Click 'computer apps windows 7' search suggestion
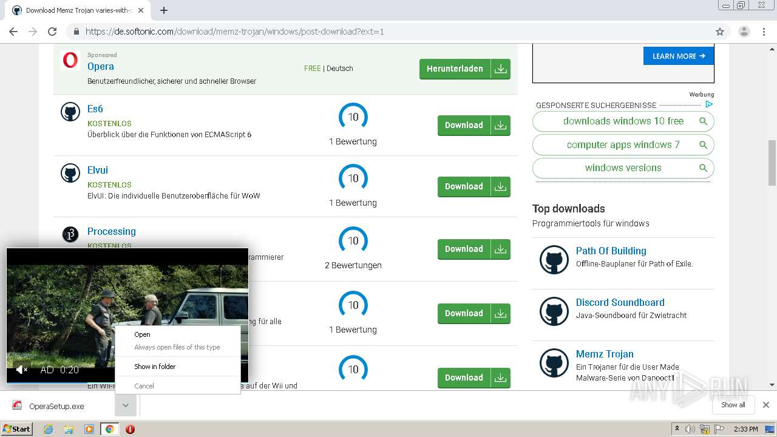 pos(623,145)
